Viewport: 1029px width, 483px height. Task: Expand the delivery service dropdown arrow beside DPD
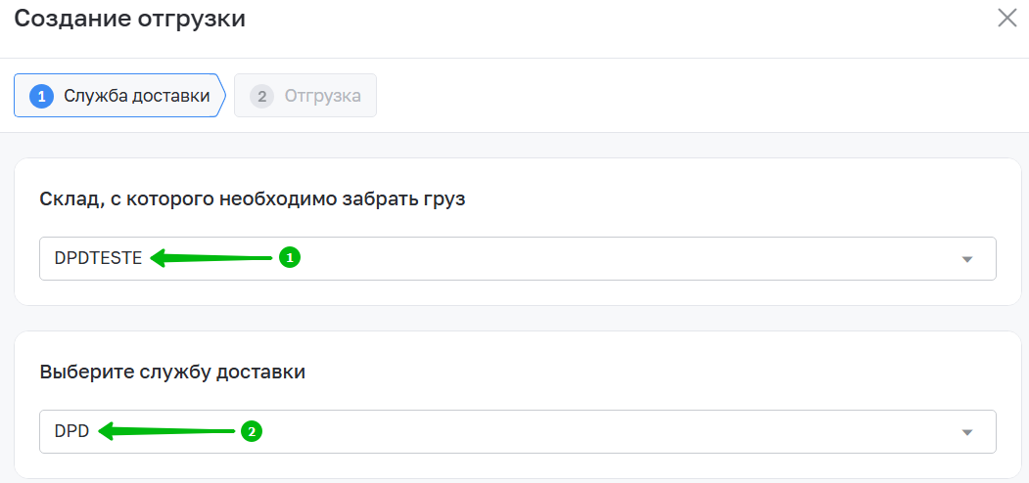[x=967, y=432]
